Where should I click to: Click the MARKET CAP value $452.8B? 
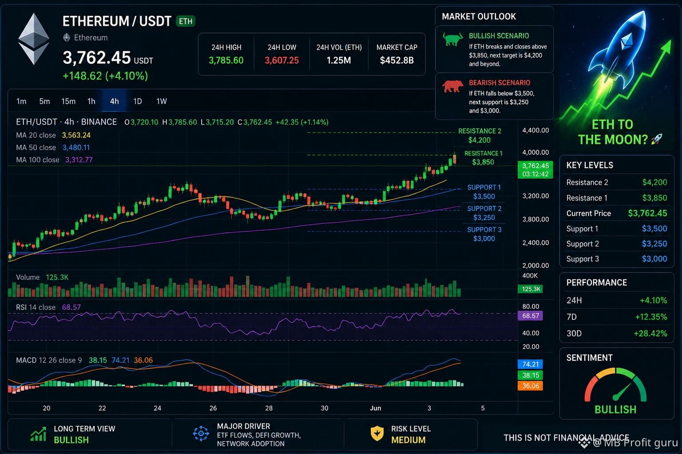397,60
